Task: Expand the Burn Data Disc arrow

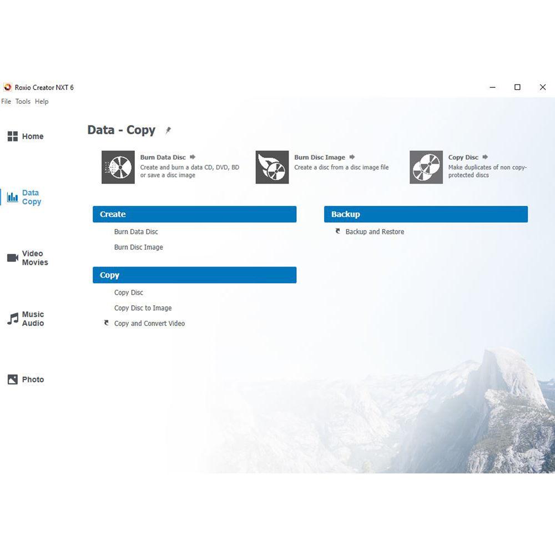Action: pyautogui.click(x=193, y=157)
